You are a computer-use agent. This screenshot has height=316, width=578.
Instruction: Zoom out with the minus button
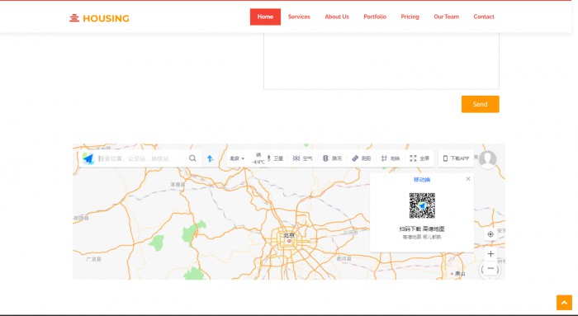(490, 268)
